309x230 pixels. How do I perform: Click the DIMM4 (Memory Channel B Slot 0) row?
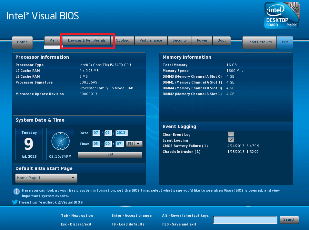point(198,88)
